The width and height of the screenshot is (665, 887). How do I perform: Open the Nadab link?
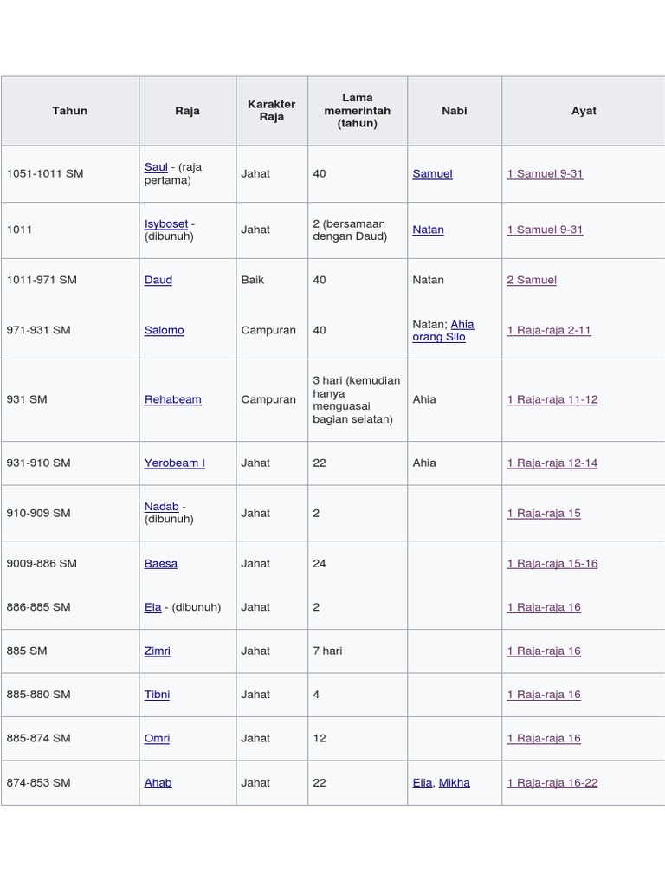point(161,507)
